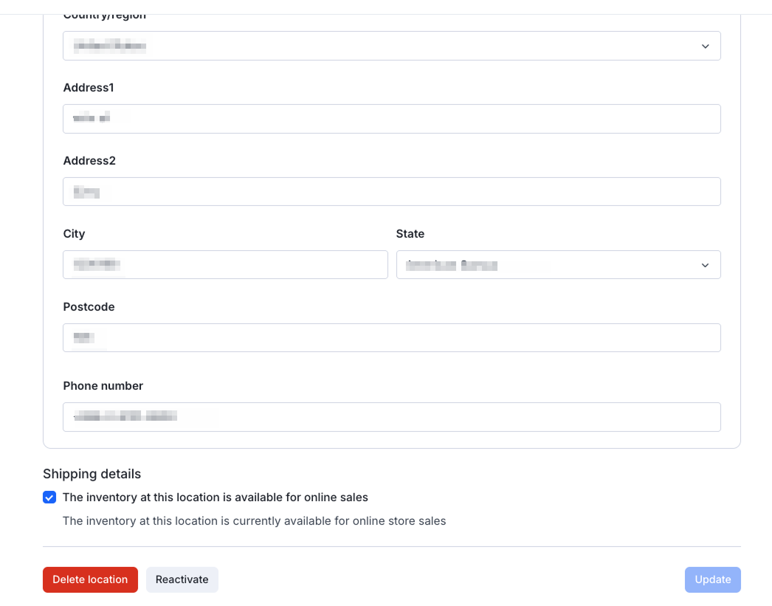Click the chevron arrow in State field
772x606 pixels.
705,265
